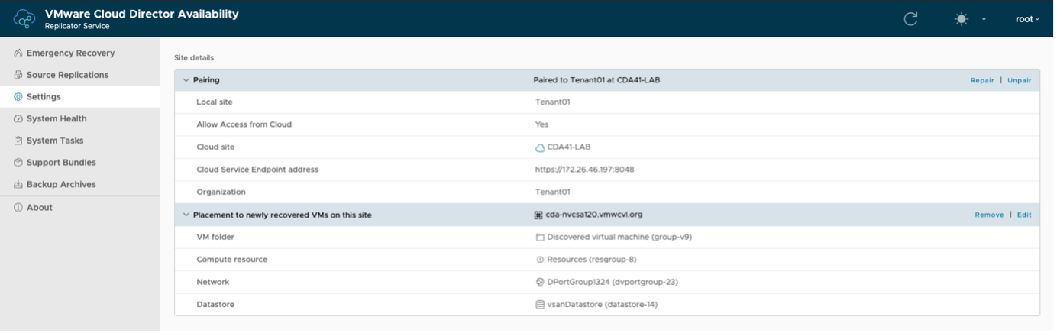Image resolution: width=1057 pixels, height=333 pixels.
Task: Click the System Health gauge icon
Action: [18, 119]
